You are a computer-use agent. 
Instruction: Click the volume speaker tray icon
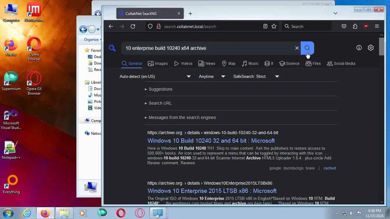tap(352, 213)
